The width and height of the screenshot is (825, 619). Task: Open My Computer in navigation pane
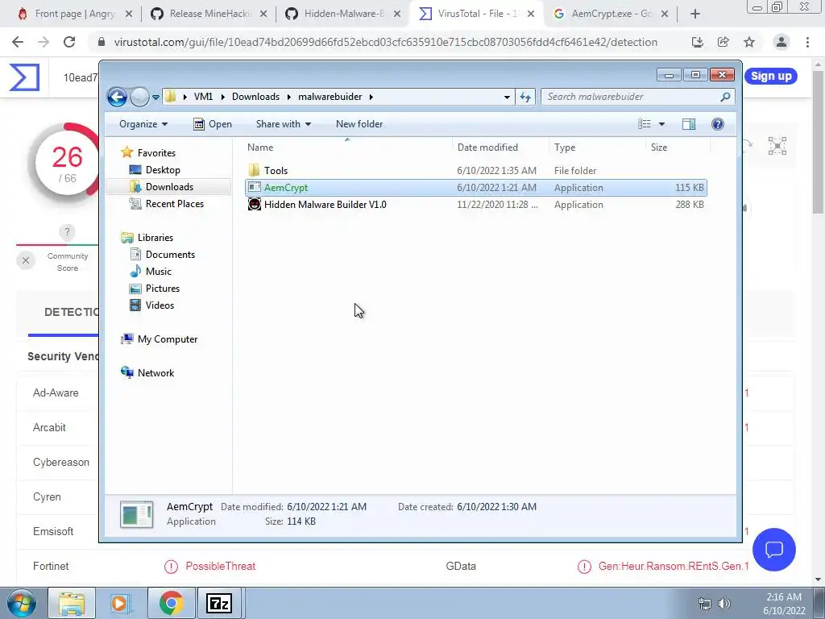(168, 339)
